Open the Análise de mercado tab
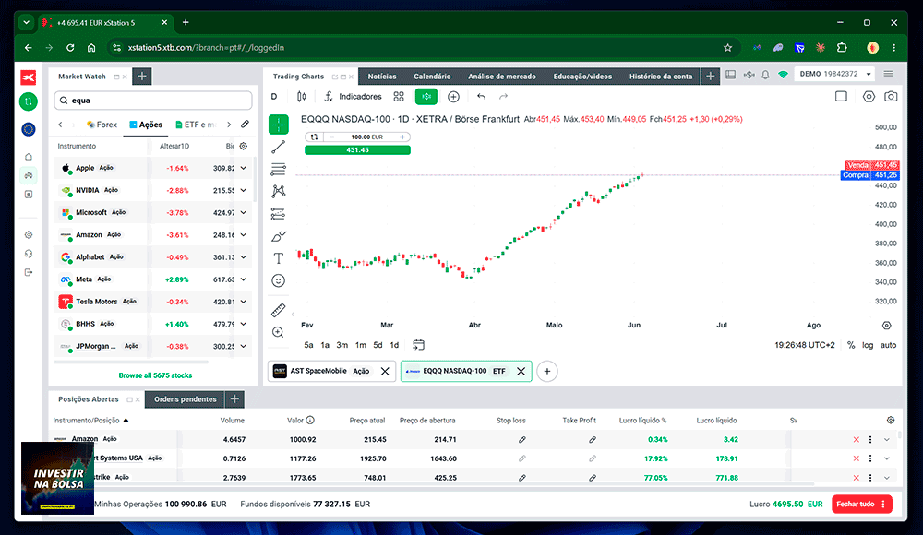The width and height of the screenshot is (923, 535). point(502,77)
